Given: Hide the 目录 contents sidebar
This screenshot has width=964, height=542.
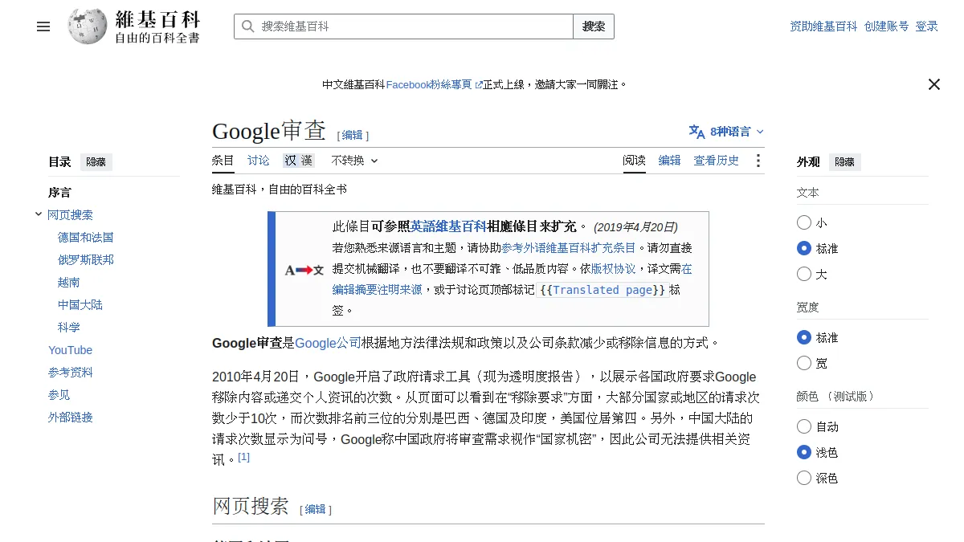Looking at the screenshot, I should pos(96,161).
